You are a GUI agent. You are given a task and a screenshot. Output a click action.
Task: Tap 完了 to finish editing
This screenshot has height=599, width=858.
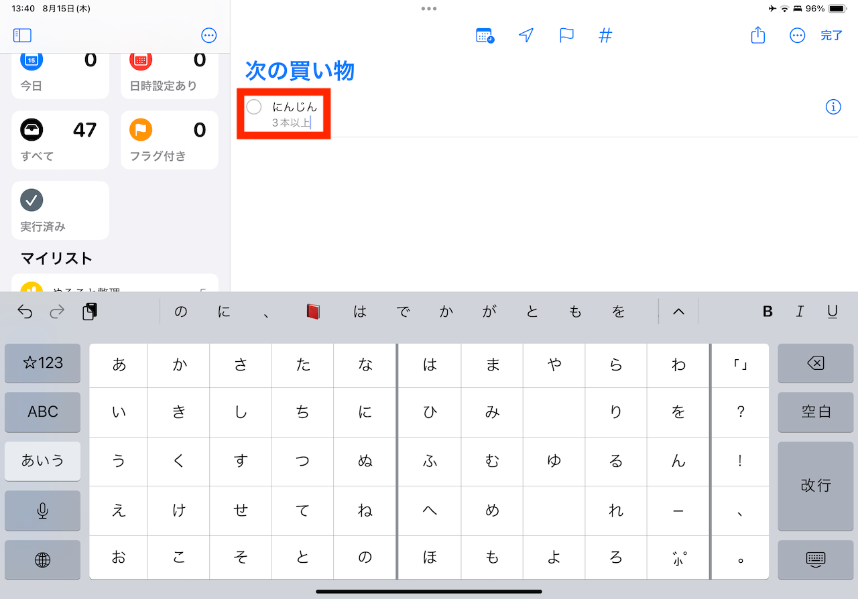(x=831, y=36)
